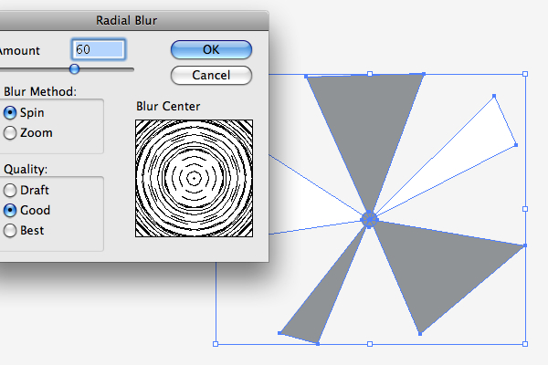Click the bottom-right bounding box handle
548x365 pixels.
tap(525, 344)
